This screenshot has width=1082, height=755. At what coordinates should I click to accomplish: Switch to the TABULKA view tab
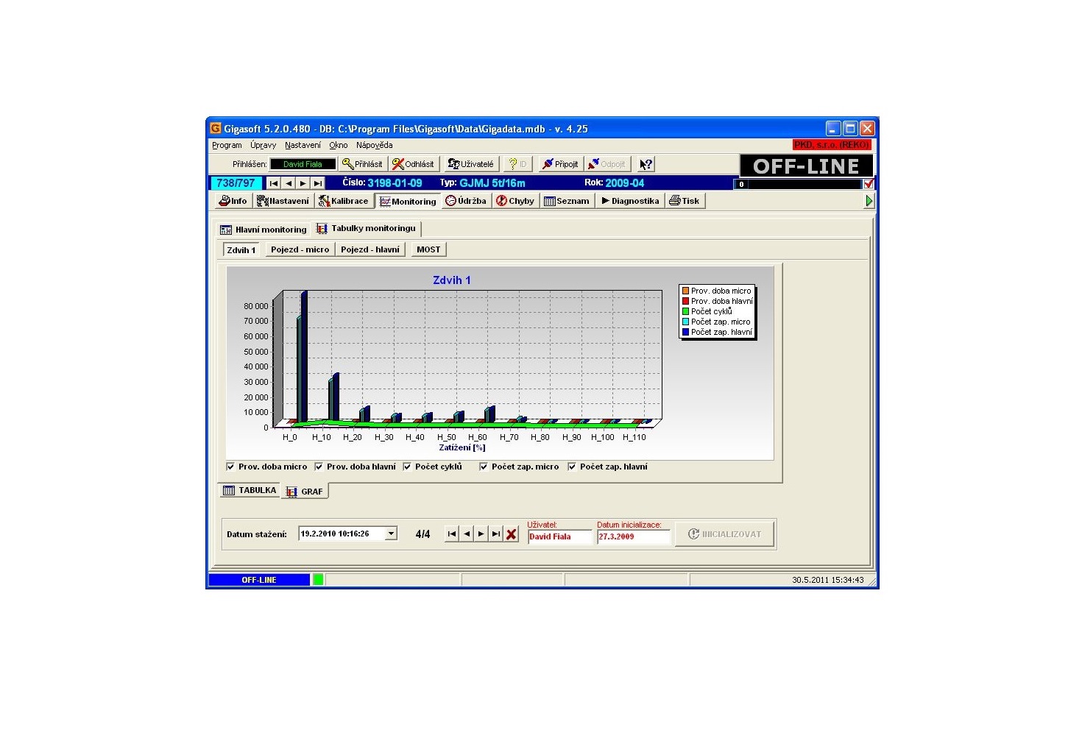click(250, 491)
